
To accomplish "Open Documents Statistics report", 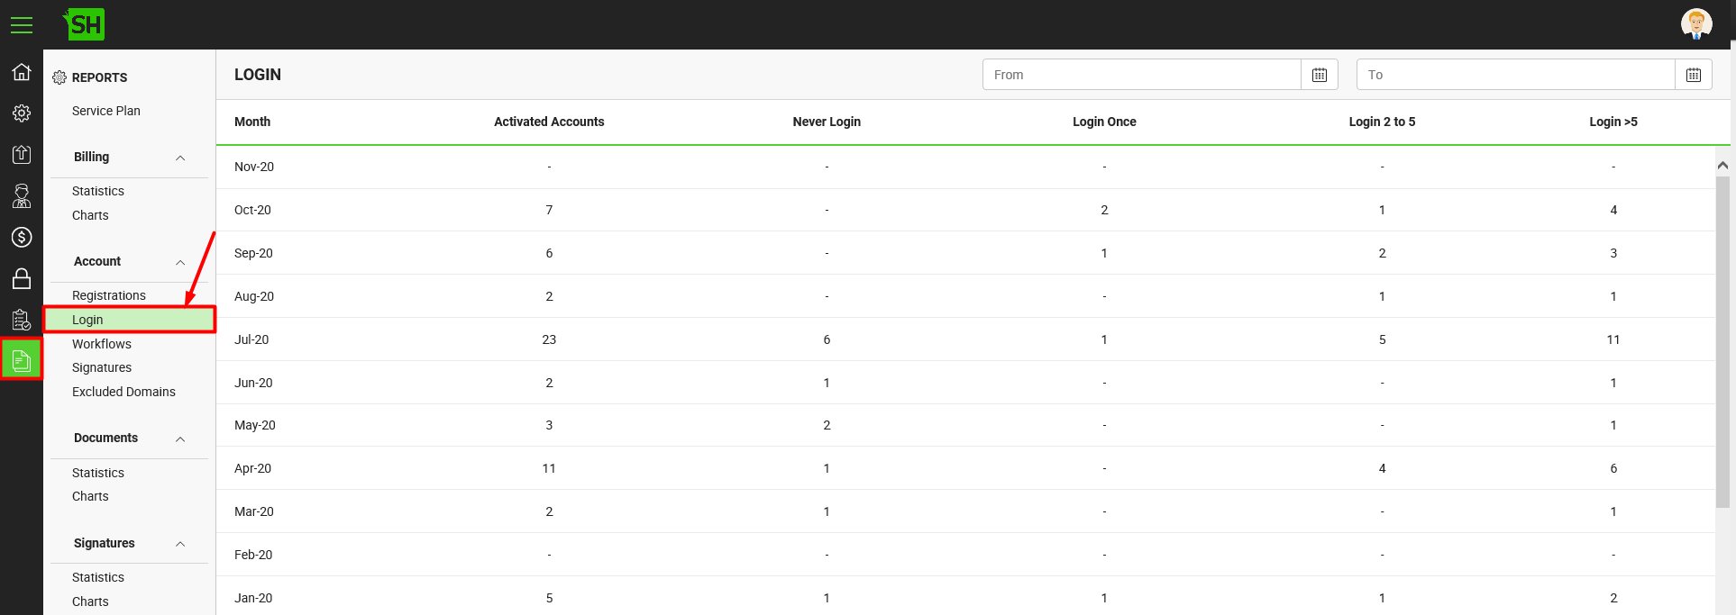I will tap(98, 473).
